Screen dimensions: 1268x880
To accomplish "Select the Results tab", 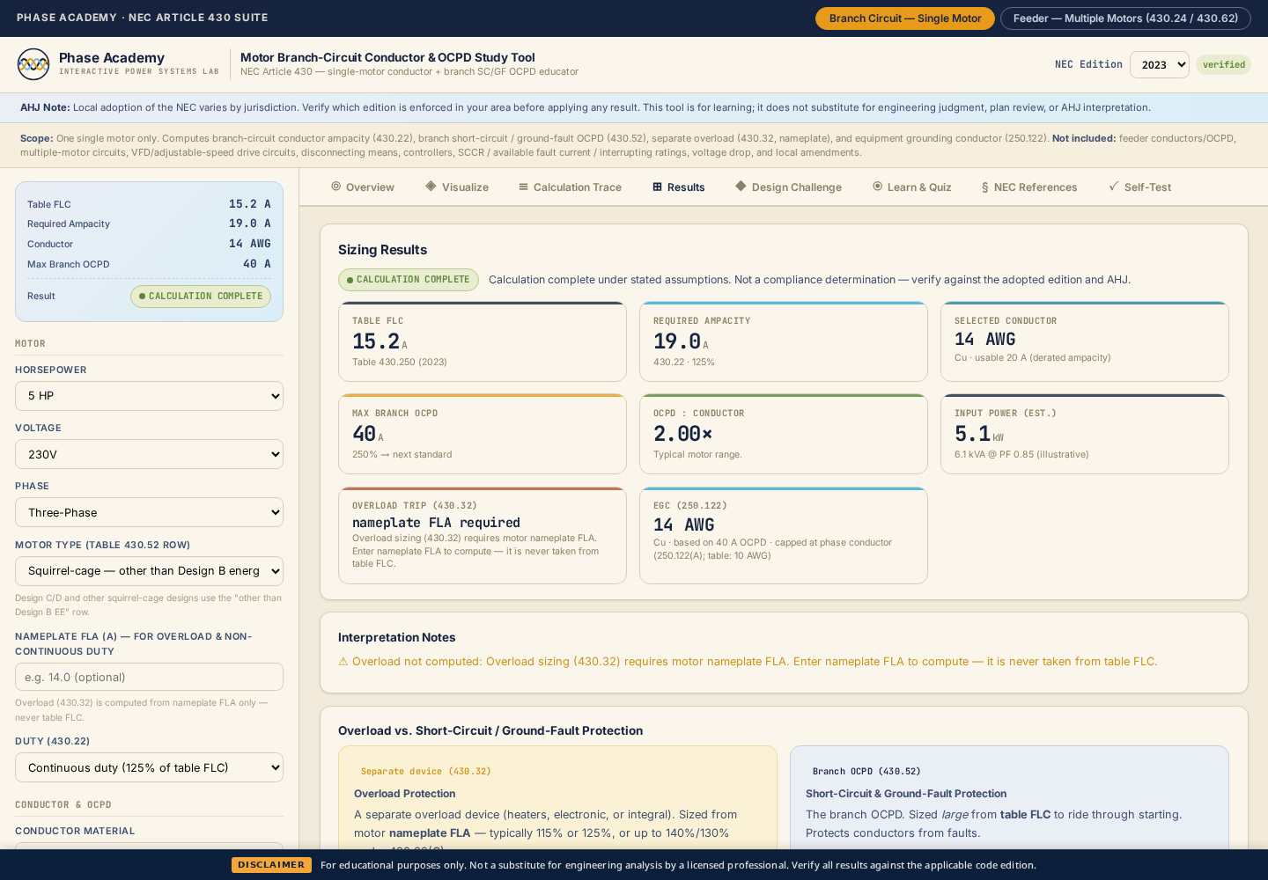I will click(678, 187).
